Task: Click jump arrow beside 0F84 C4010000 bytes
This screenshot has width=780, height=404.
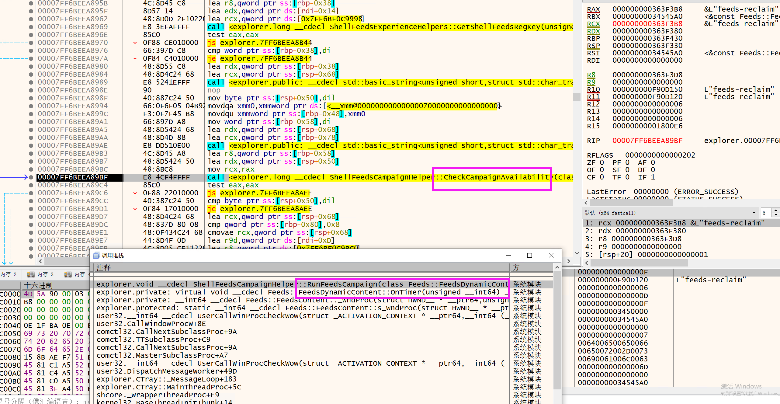Action: pyautogui.click(x=135, y=59)
